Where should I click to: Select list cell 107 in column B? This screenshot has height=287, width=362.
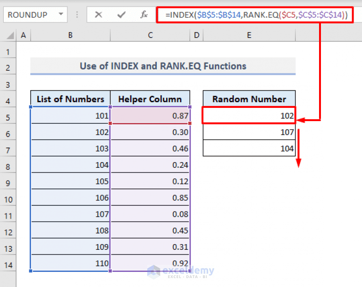(70, 214)
